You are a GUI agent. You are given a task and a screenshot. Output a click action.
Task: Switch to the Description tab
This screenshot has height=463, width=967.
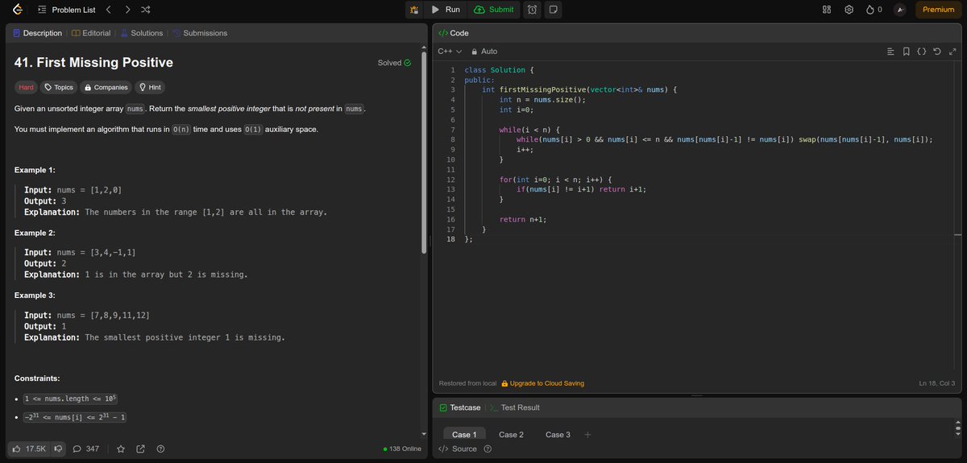pos(37,33)
